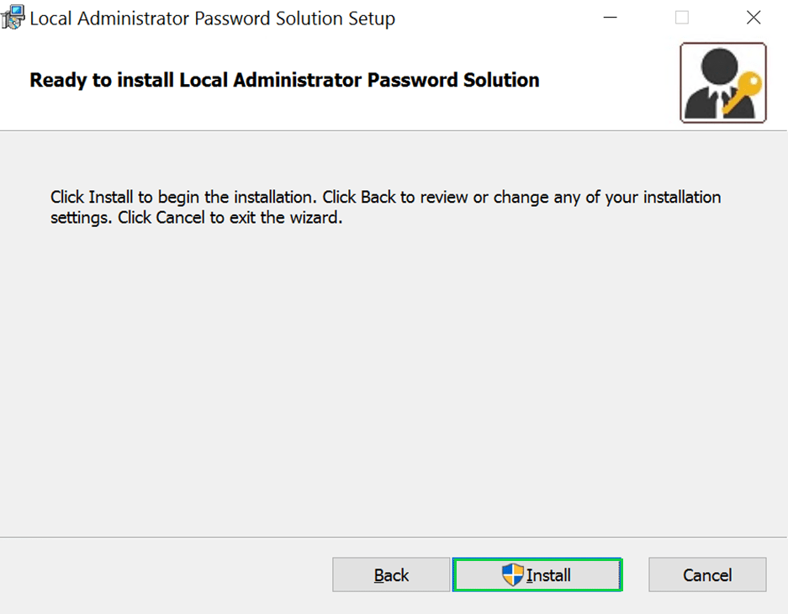Click the greyed-out maximize window button

pos(682,18)
